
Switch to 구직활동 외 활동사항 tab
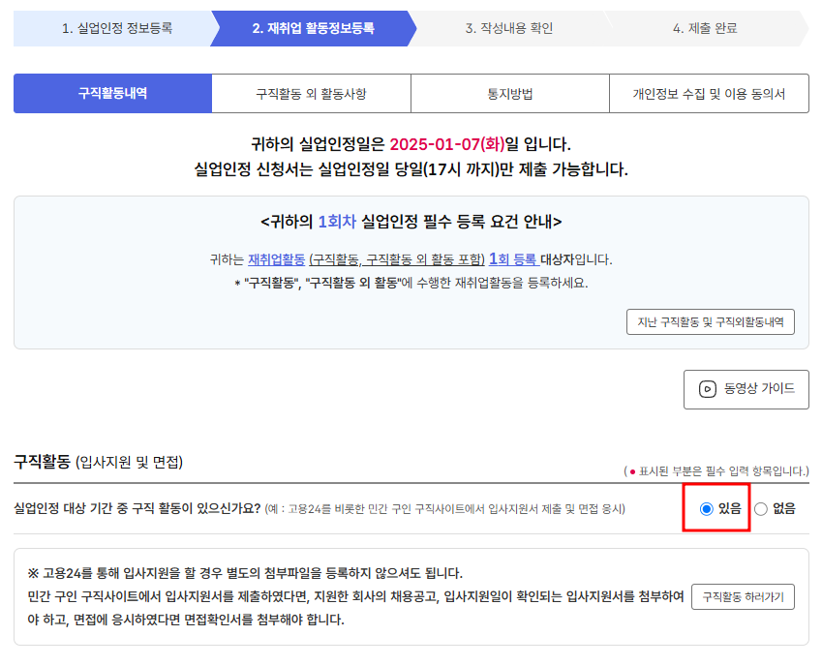coord(311,93)
